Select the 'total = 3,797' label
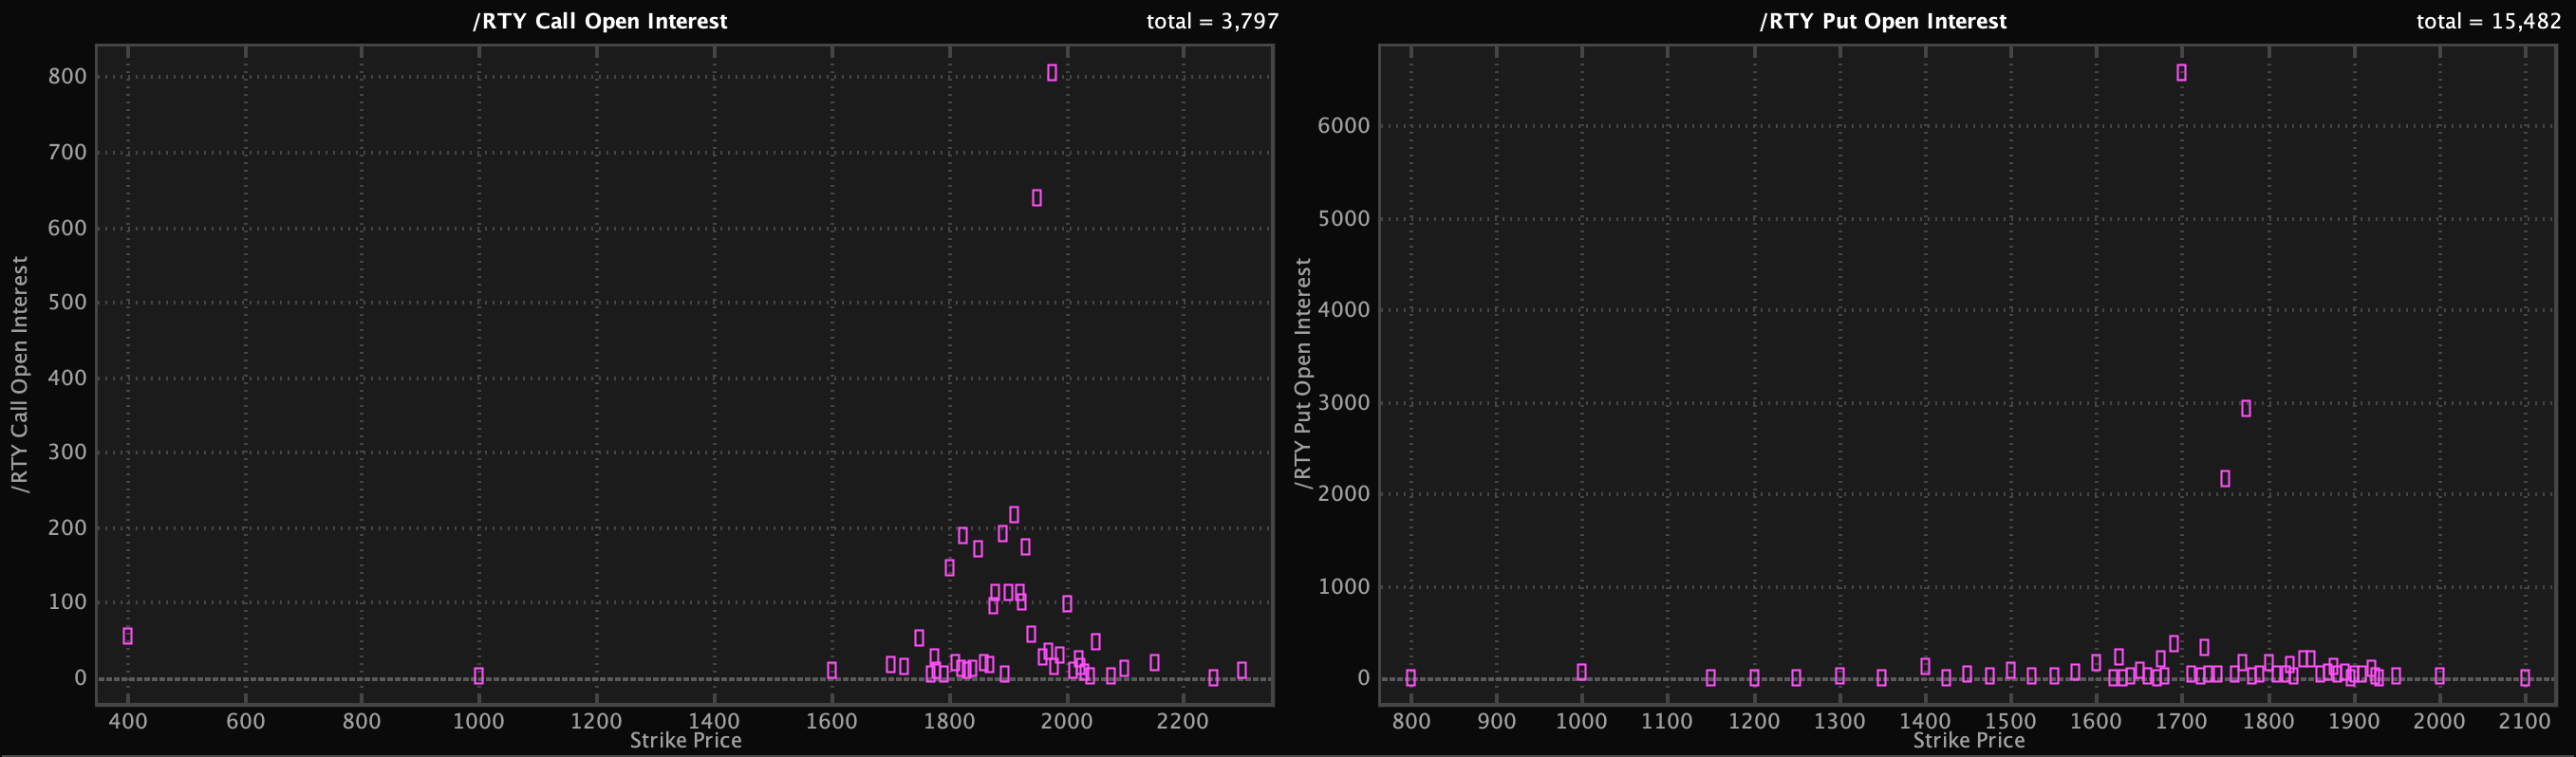This screenshot has width=2576, height=757. (x=1212, y=21)
